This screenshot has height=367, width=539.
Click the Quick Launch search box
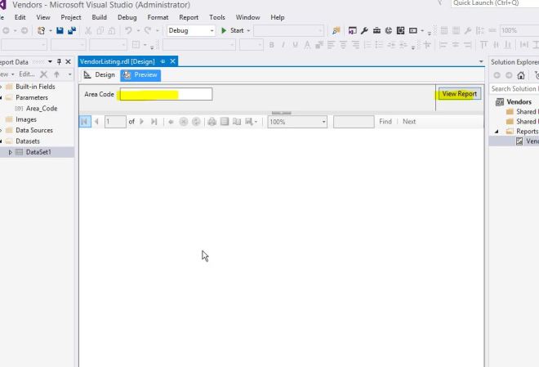click(x=492, y=4)
